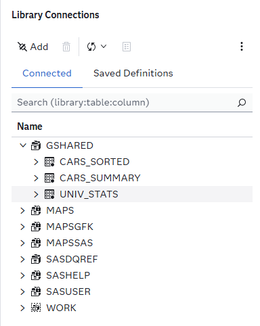Viewport: 260px width, 326px height.
Task: Expand the MAPSSAS library
Action: (x=22, y=243)
